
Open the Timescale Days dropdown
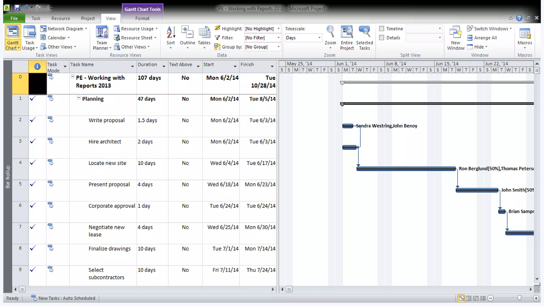coord(319,38)
